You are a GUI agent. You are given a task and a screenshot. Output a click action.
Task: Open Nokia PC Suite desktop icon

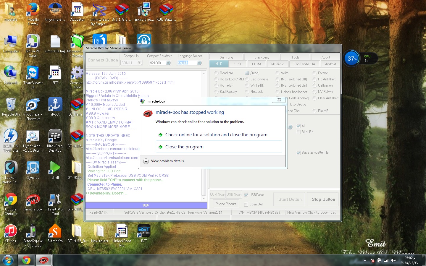(x=33, y=46)
